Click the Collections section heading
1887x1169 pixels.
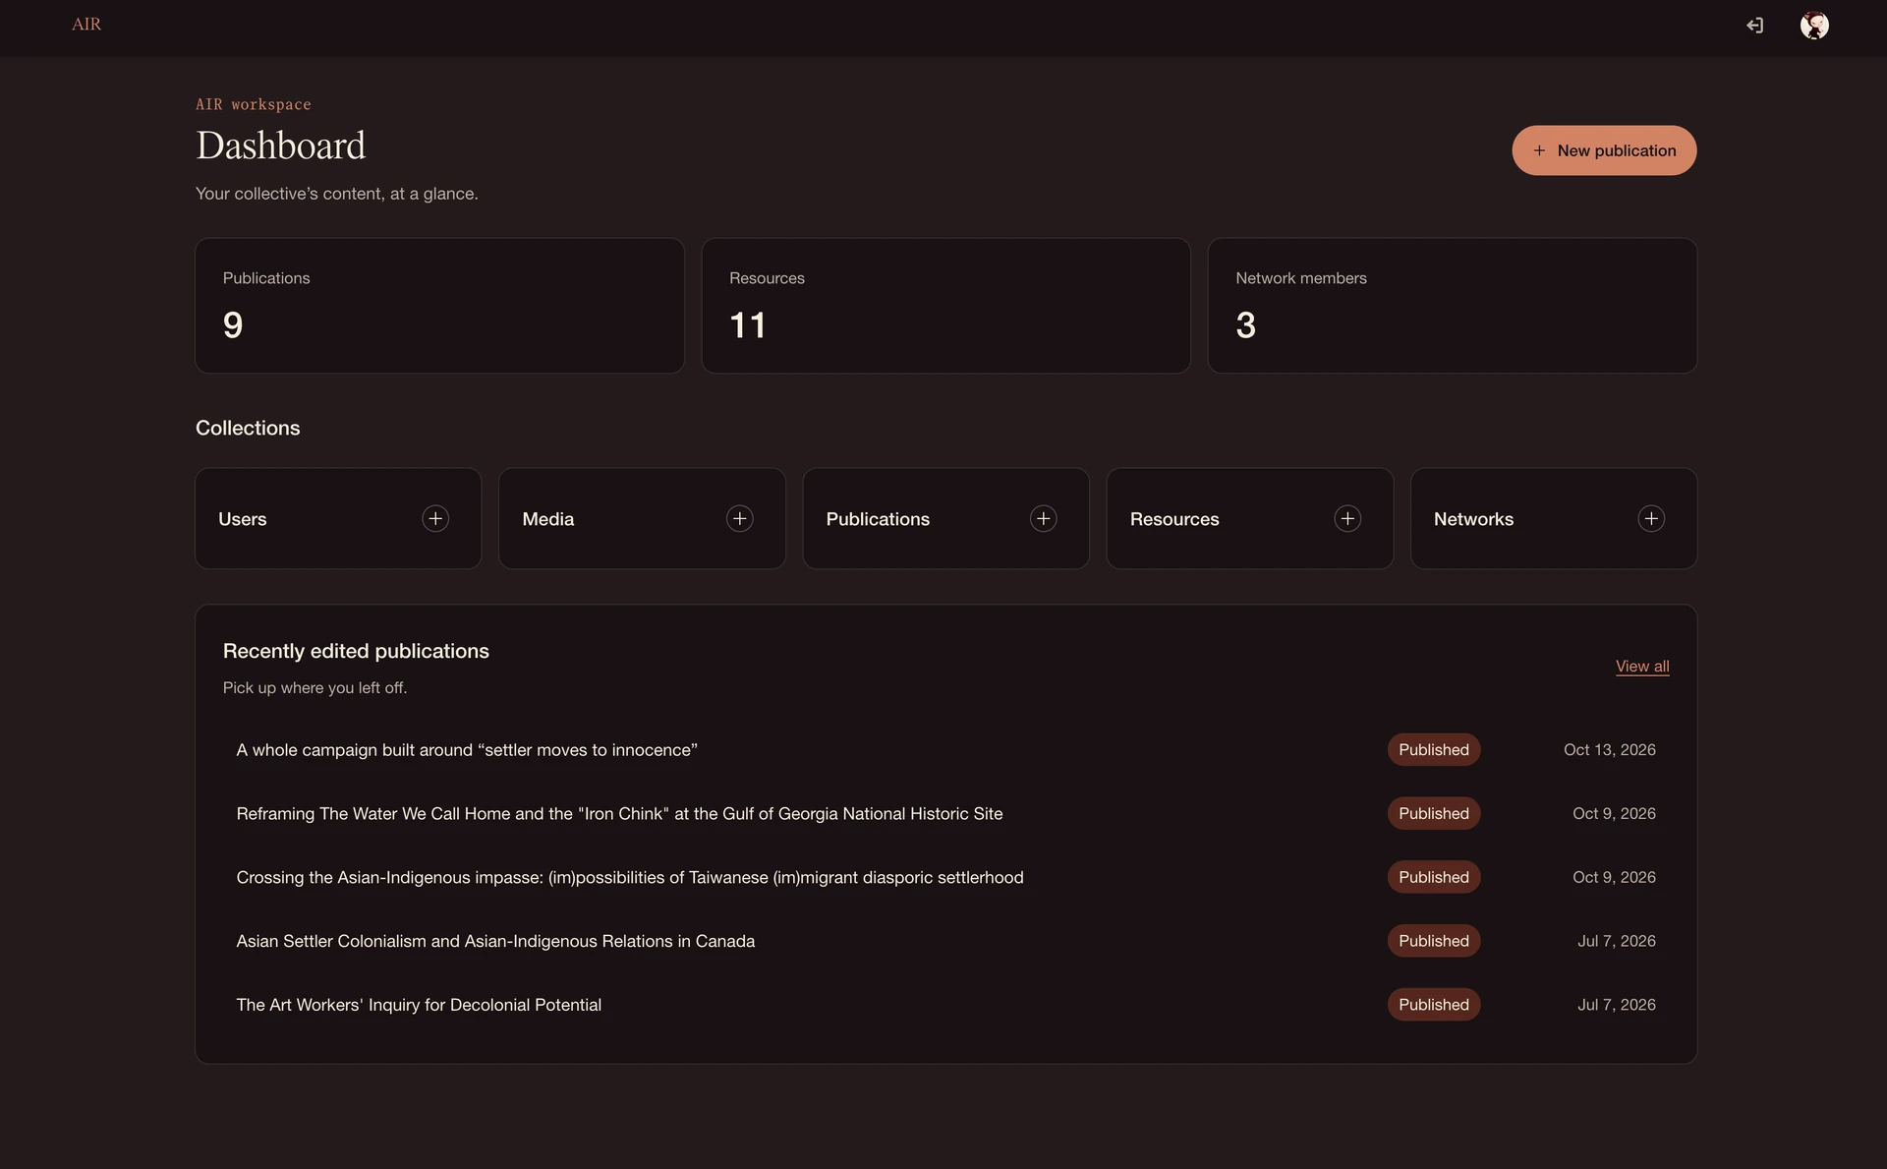coord(248,428)
